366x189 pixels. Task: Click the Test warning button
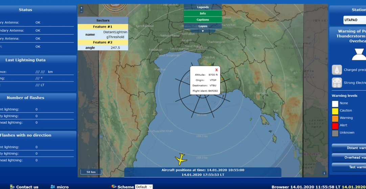[x=349, y=167]
